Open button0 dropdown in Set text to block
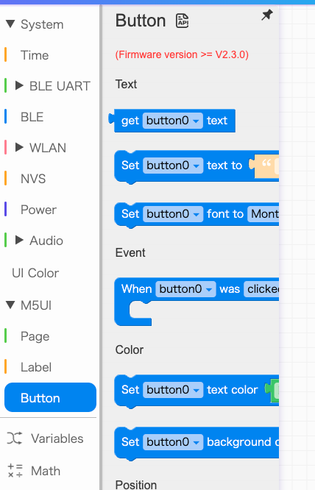315x490 pixels. [173, 166]
